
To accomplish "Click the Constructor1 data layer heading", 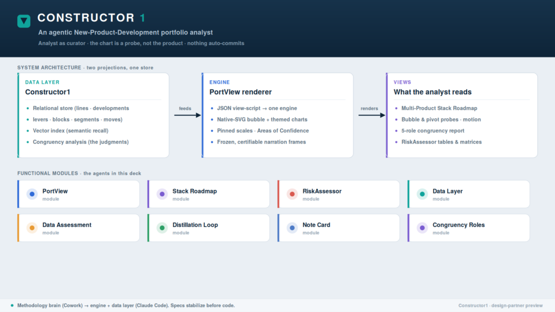I will click(47, 92).
